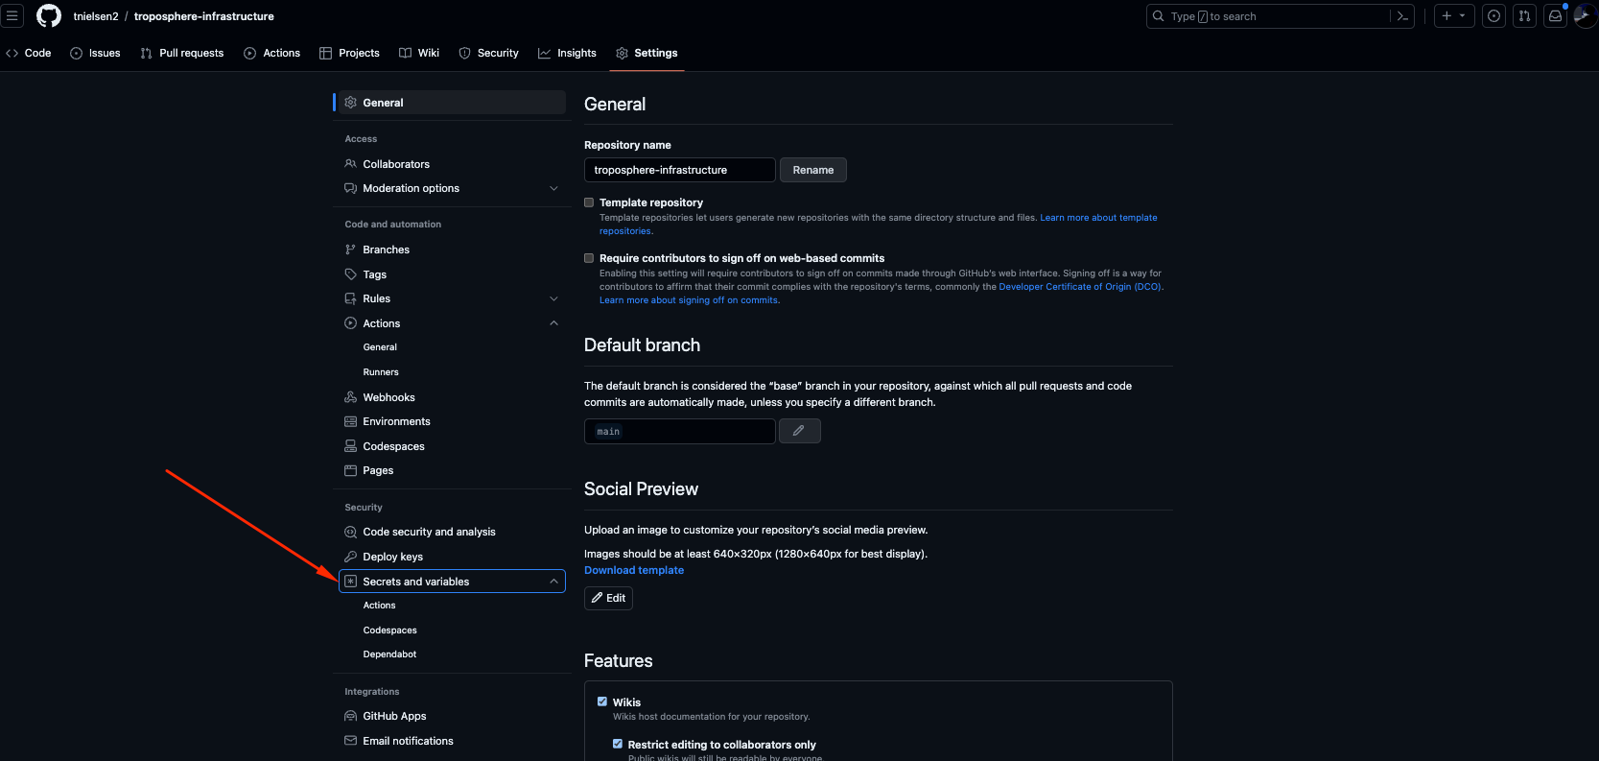Click the Pages browser icon
Viewport: 1599px width, 761px height.
click(350, 470)
